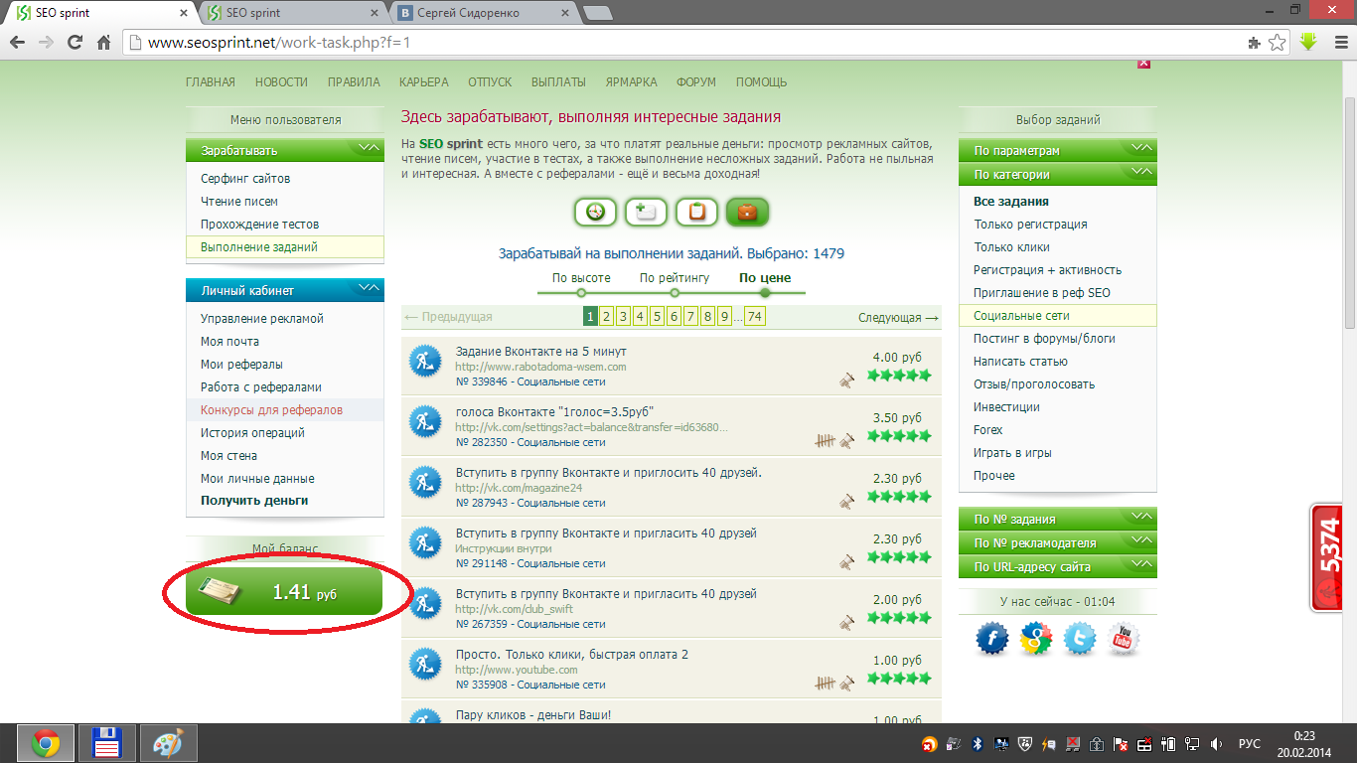Sort tasks by По цене
Screen dimensions: 1357x763
(765, 278)
